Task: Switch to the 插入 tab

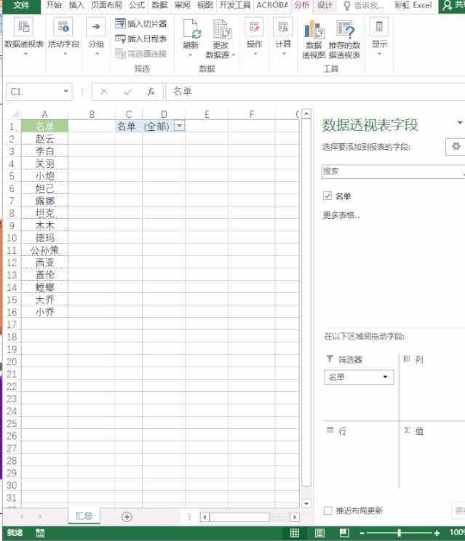Action: pyautogui.click(x=76, y=6)
